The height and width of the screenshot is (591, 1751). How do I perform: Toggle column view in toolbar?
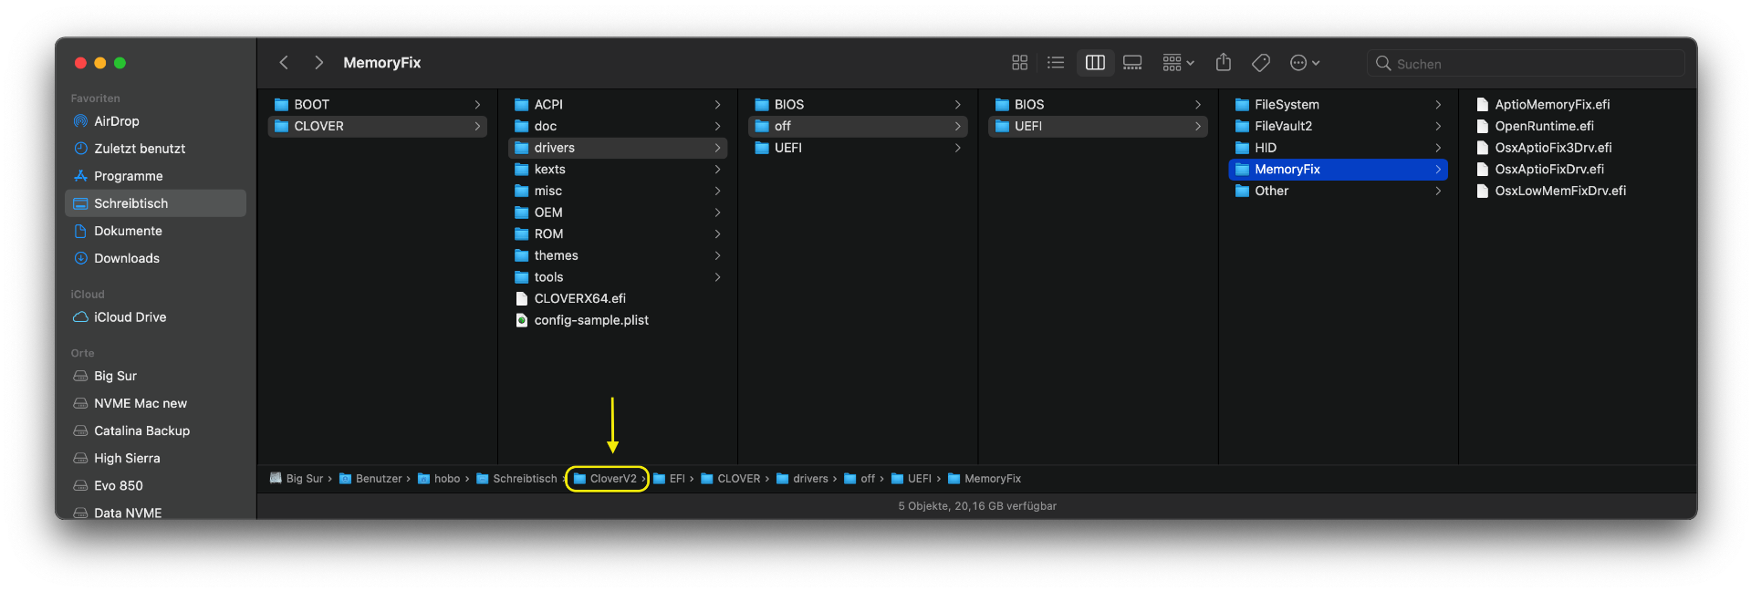(x=1095, y=63)
